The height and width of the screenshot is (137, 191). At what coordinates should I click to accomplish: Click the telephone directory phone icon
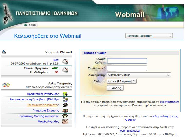point(65,105)
